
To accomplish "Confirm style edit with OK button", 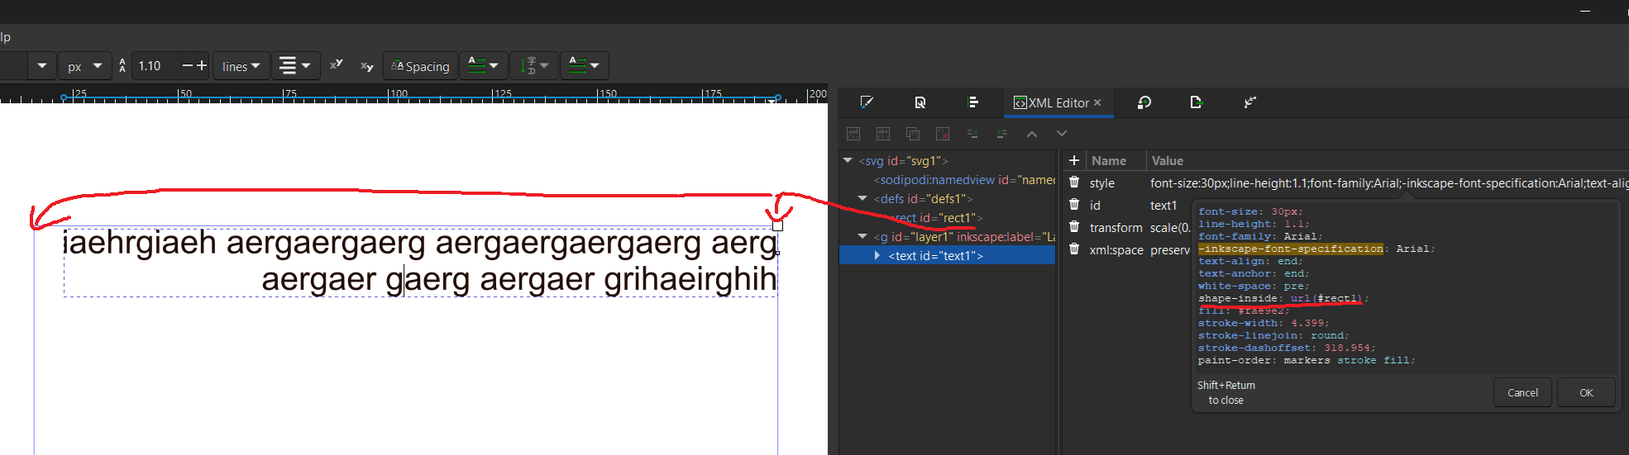I will click(1586, 392).
